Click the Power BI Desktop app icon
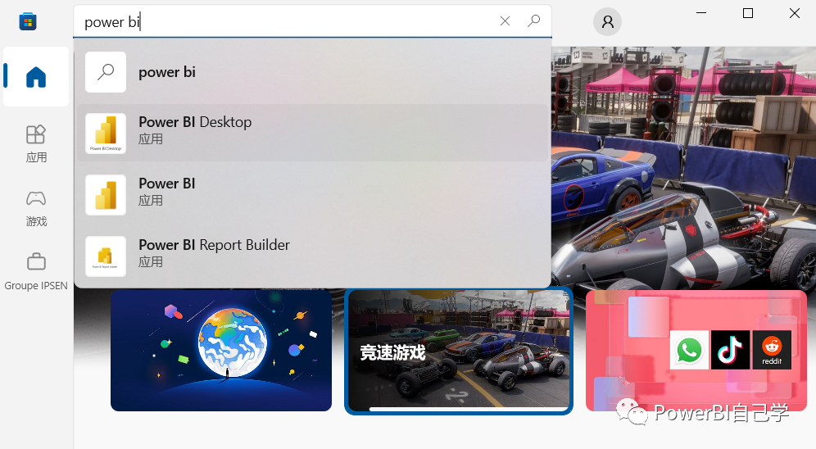Screen dimensions: 816x449 (106, 134)
